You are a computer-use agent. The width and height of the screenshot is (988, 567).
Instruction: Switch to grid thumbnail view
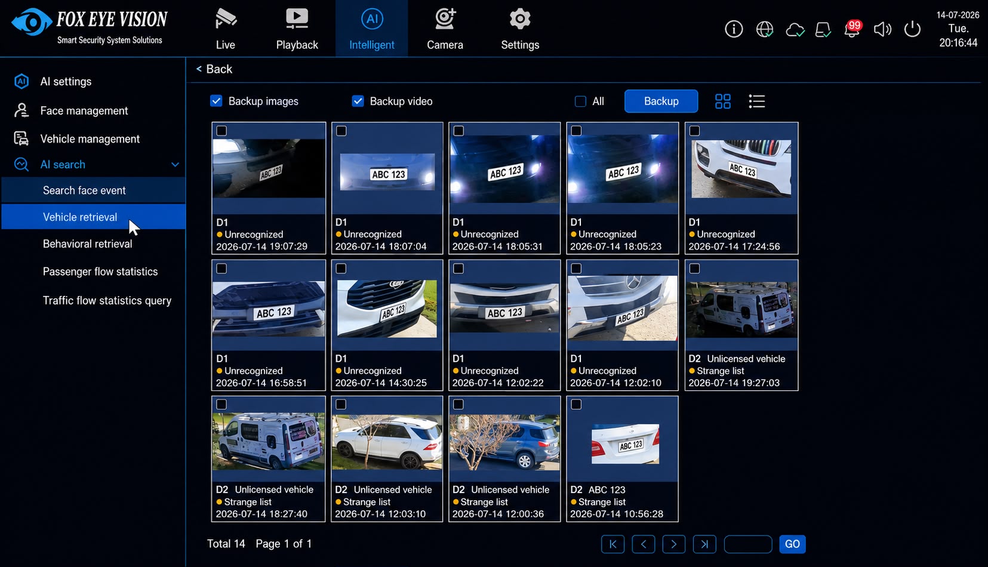722,101
